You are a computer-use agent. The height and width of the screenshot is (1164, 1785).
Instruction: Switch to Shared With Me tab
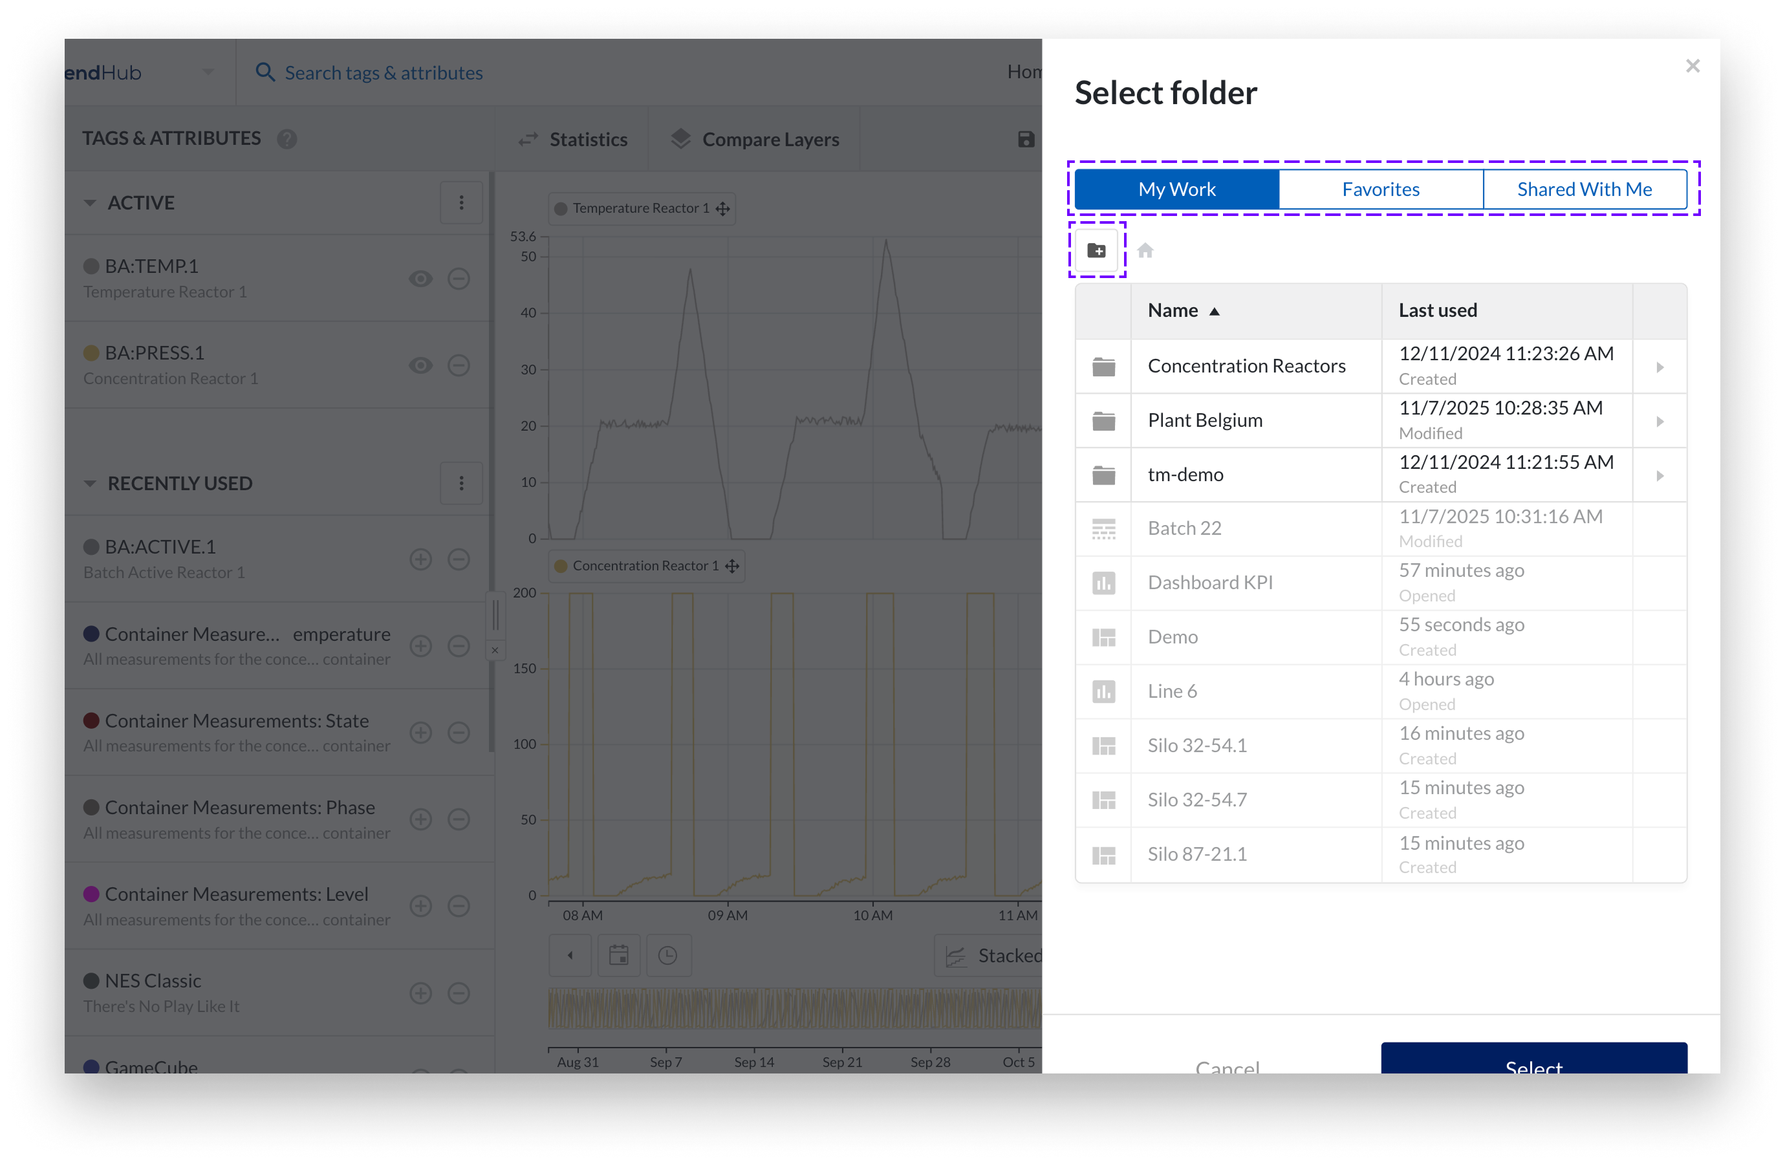(x=1584, y=189)
